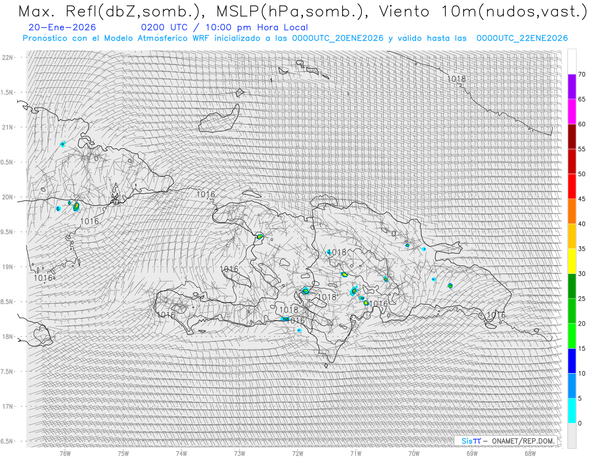Pick the dark blue 10-15 dBZ colorbar segment
The width and height of the screenshot is (595, 460).
pyautogui.click(x=572, y=361)
